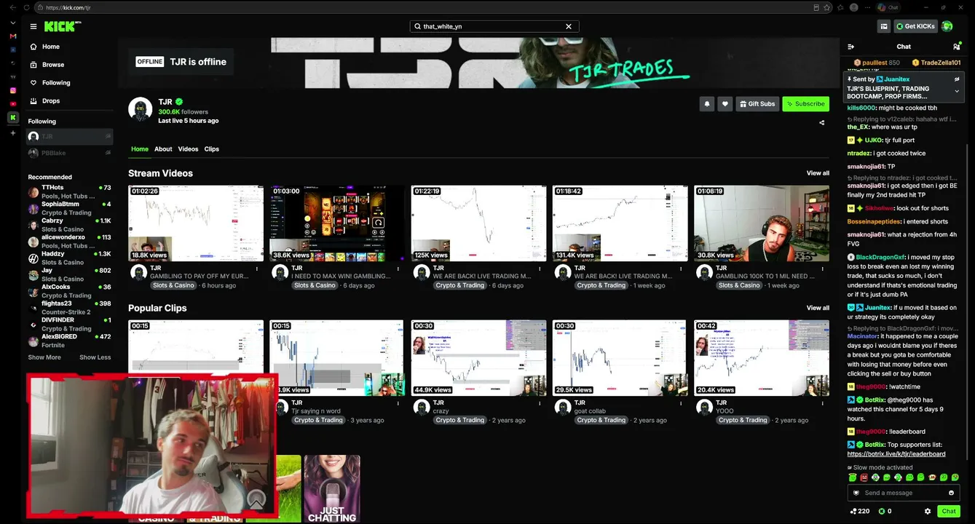Open the three-dot menu for the 'crazy' clip
This screenshot has height=524, width=975.
(540, 403)
